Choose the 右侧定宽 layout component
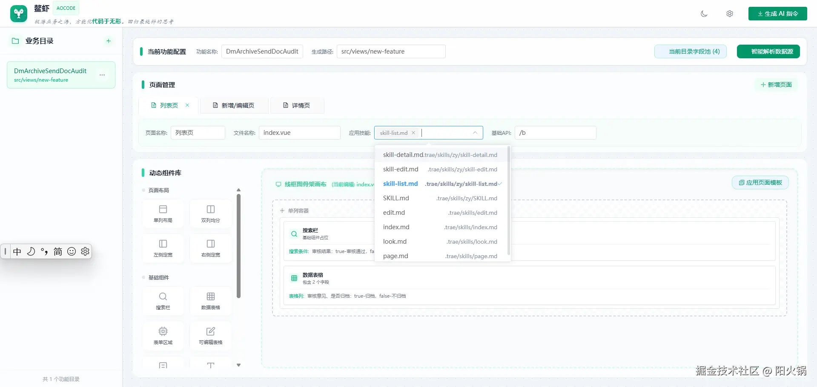 [210, 248]
